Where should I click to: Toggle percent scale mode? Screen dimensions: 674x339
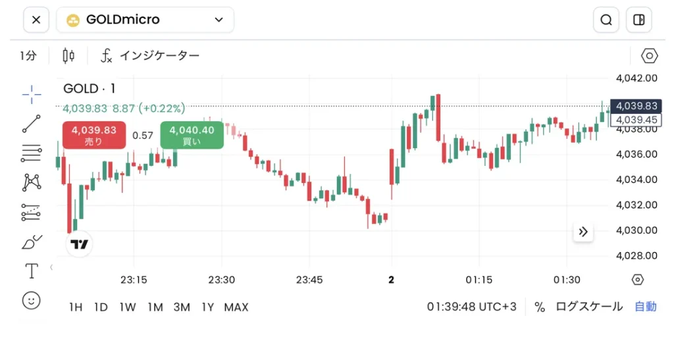tap(540, 307)
